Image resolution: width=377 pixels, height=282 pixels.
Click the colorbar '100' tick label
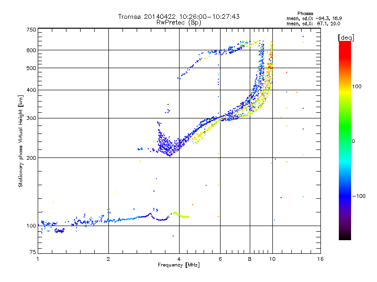click(x=357, y=86)
